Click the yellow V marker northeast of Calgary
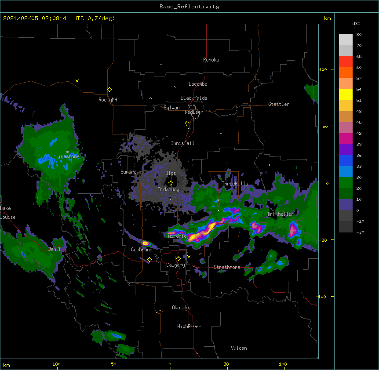 189,257
